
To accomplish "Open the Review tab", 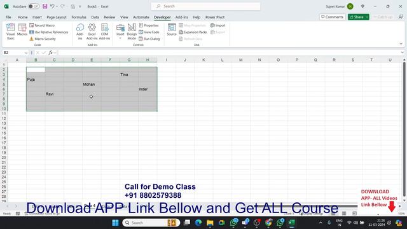I will (109, 17).
